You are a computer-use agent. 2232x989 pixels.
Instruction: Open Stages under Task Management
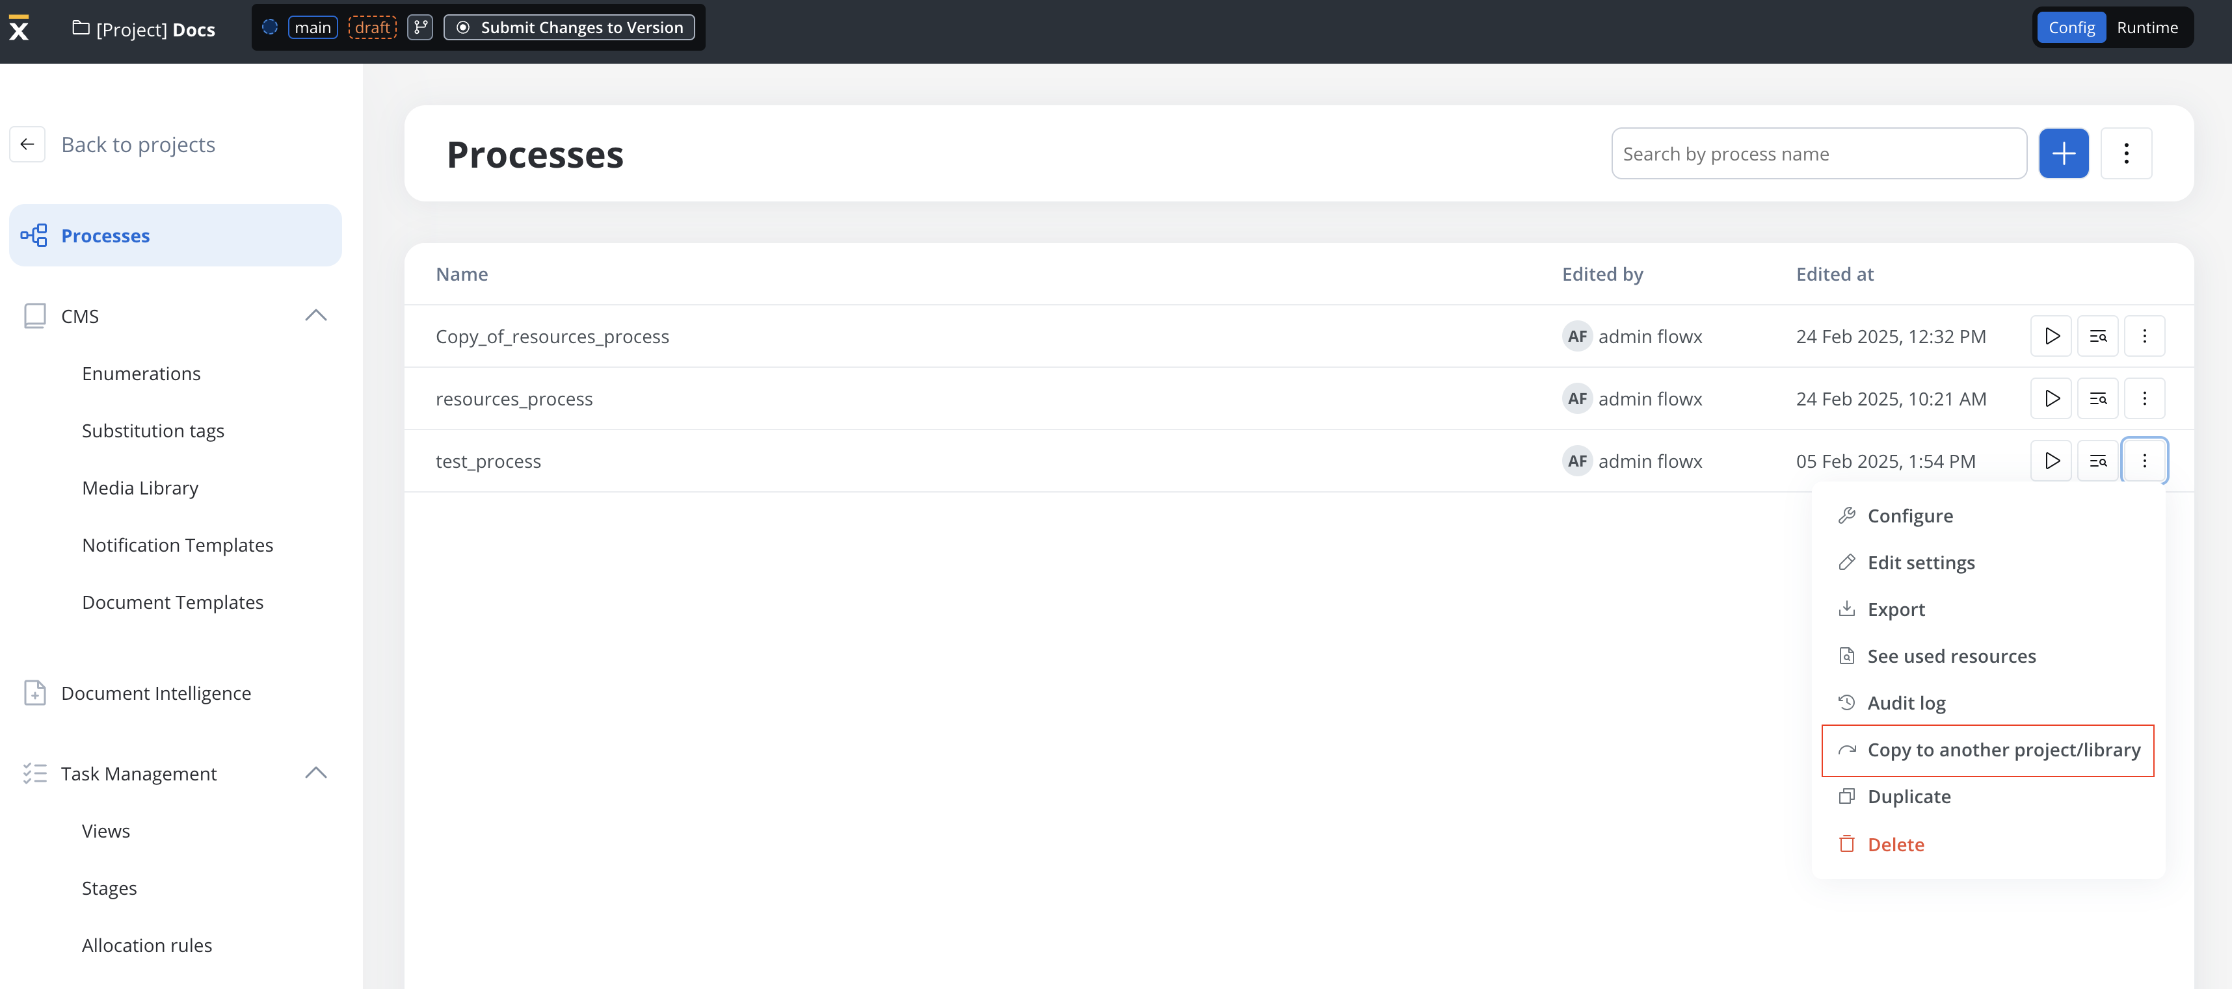[x=109, y=888]
